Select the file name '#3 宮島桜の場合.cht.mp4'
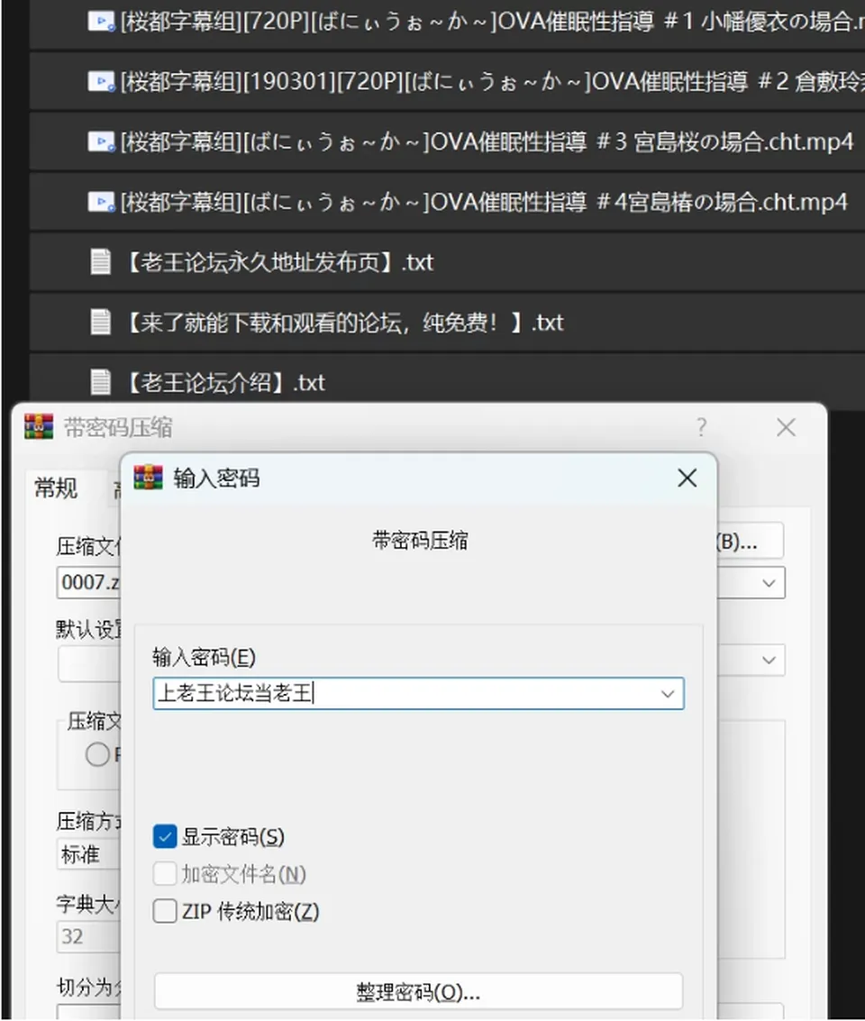This screenshot has width=865, height=1021. [x=487, y=142]
